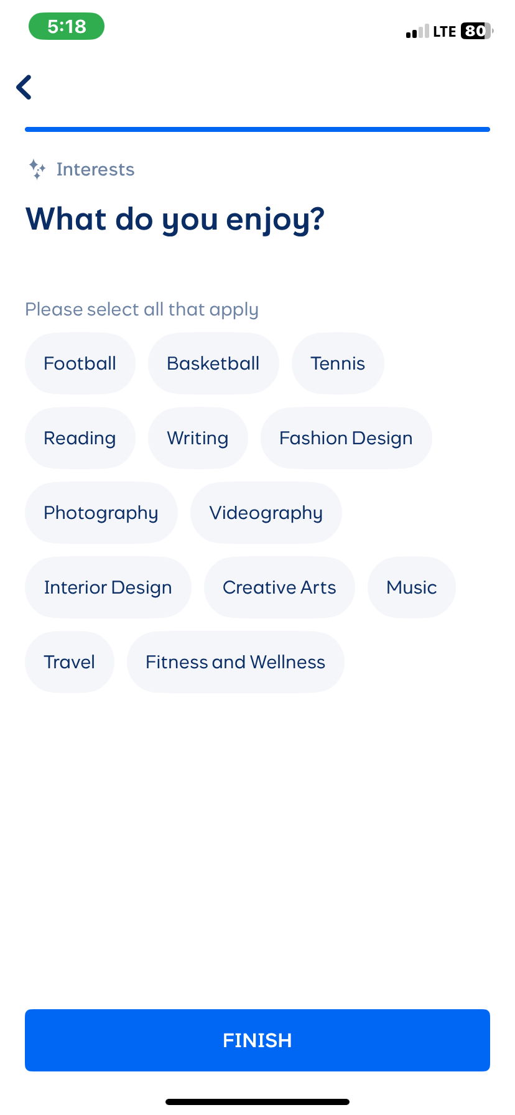The width and height of the screenshot is (515, 1115).
Task: Tap the battery status icon
Action: point(476,31)
